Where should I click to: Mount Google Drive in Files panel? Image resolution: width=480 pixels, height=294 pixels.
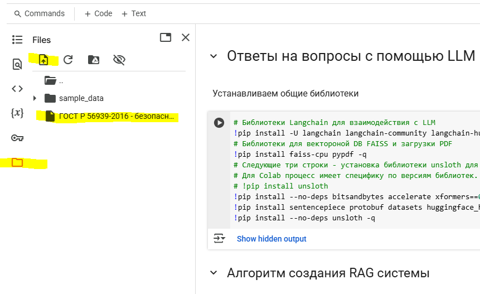(93, 60)
